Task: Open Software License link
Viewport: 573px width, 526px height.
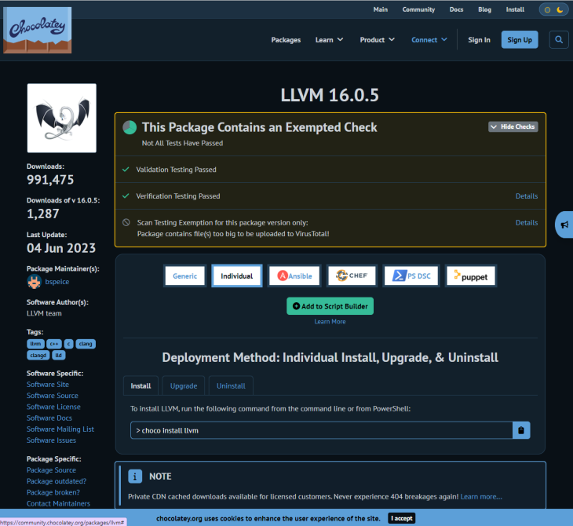Action: click(x=53, y=407)
